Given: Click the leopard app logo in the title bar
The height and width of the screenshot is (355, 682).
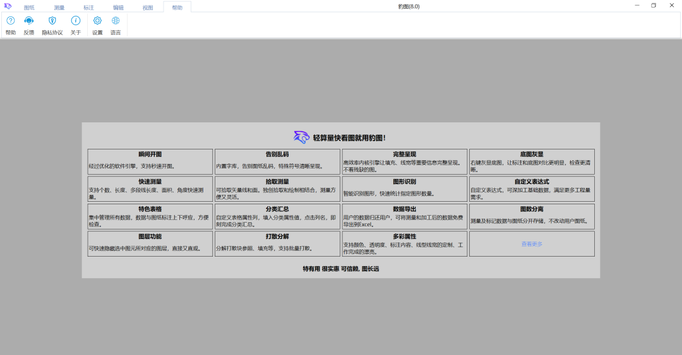Looking at the screenshot, I should click(8, 6).
